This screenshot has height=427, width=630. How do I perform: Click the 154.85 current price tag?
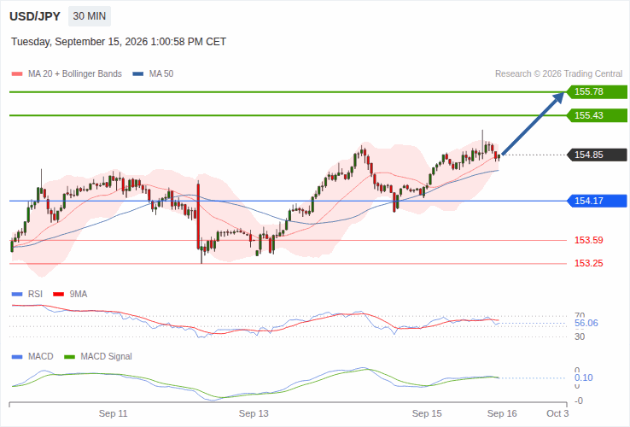click(x=597, y=155)
